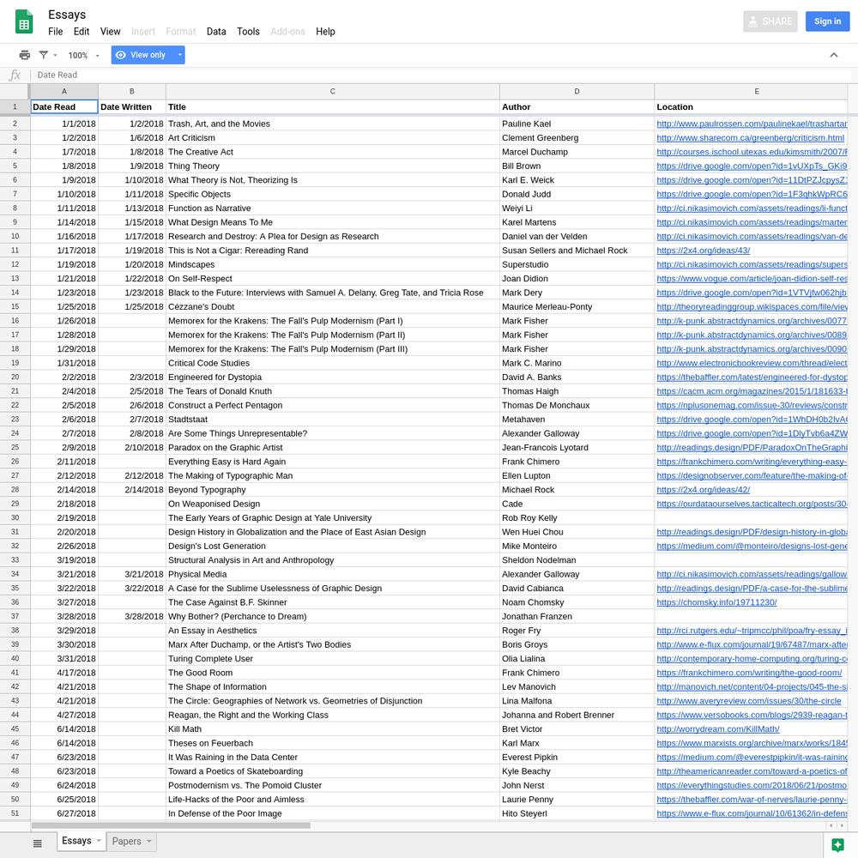858x858 pixels.
Task: Open the Google Sheets home icon
Action: click(x=23, y=22)
